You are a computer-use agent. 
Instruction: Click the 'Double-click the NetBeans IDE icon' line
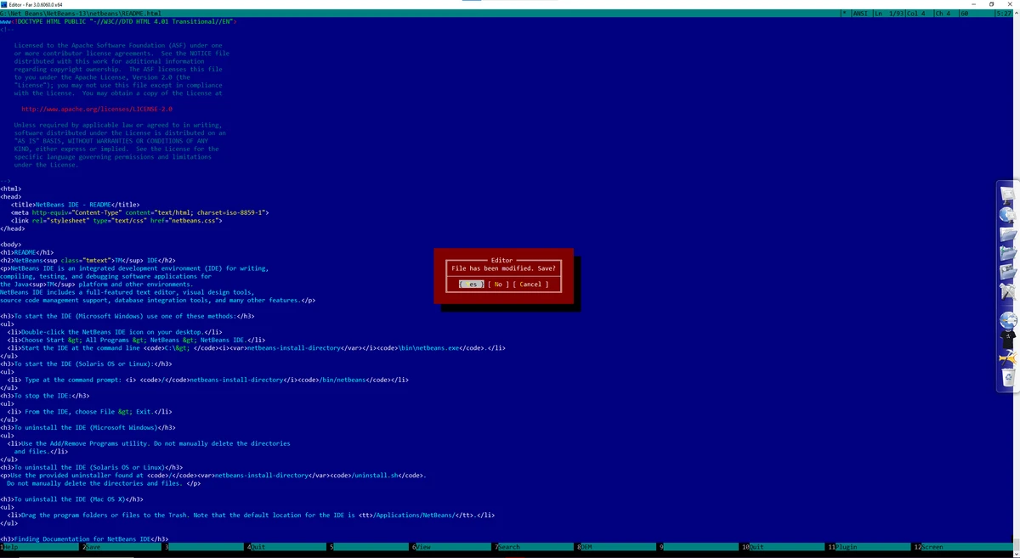115,331
